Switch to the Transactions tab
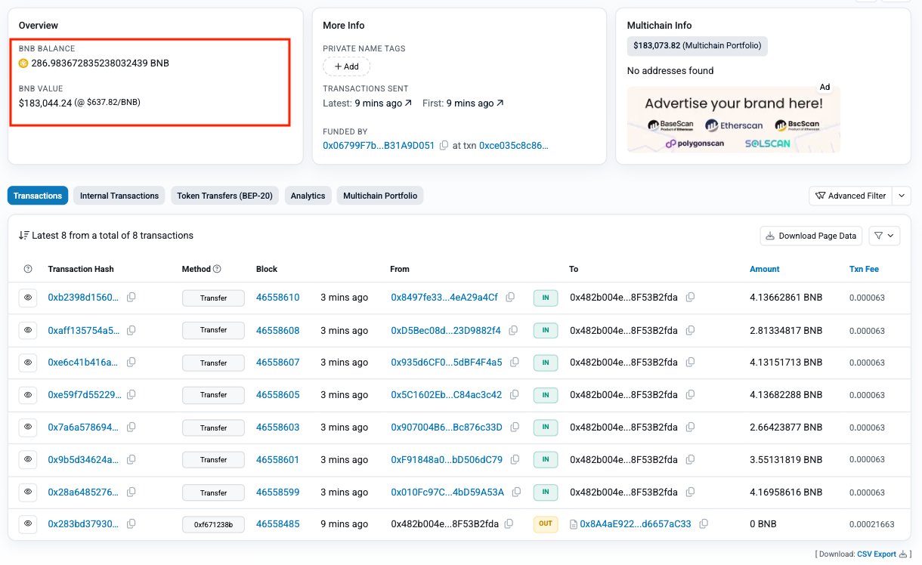922x565 pixels. pos(38,196)
